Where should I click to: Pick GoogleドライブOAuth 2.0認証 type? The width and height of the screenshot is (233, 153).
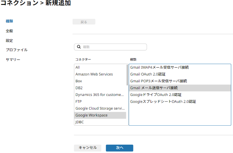tap(180, 95)
